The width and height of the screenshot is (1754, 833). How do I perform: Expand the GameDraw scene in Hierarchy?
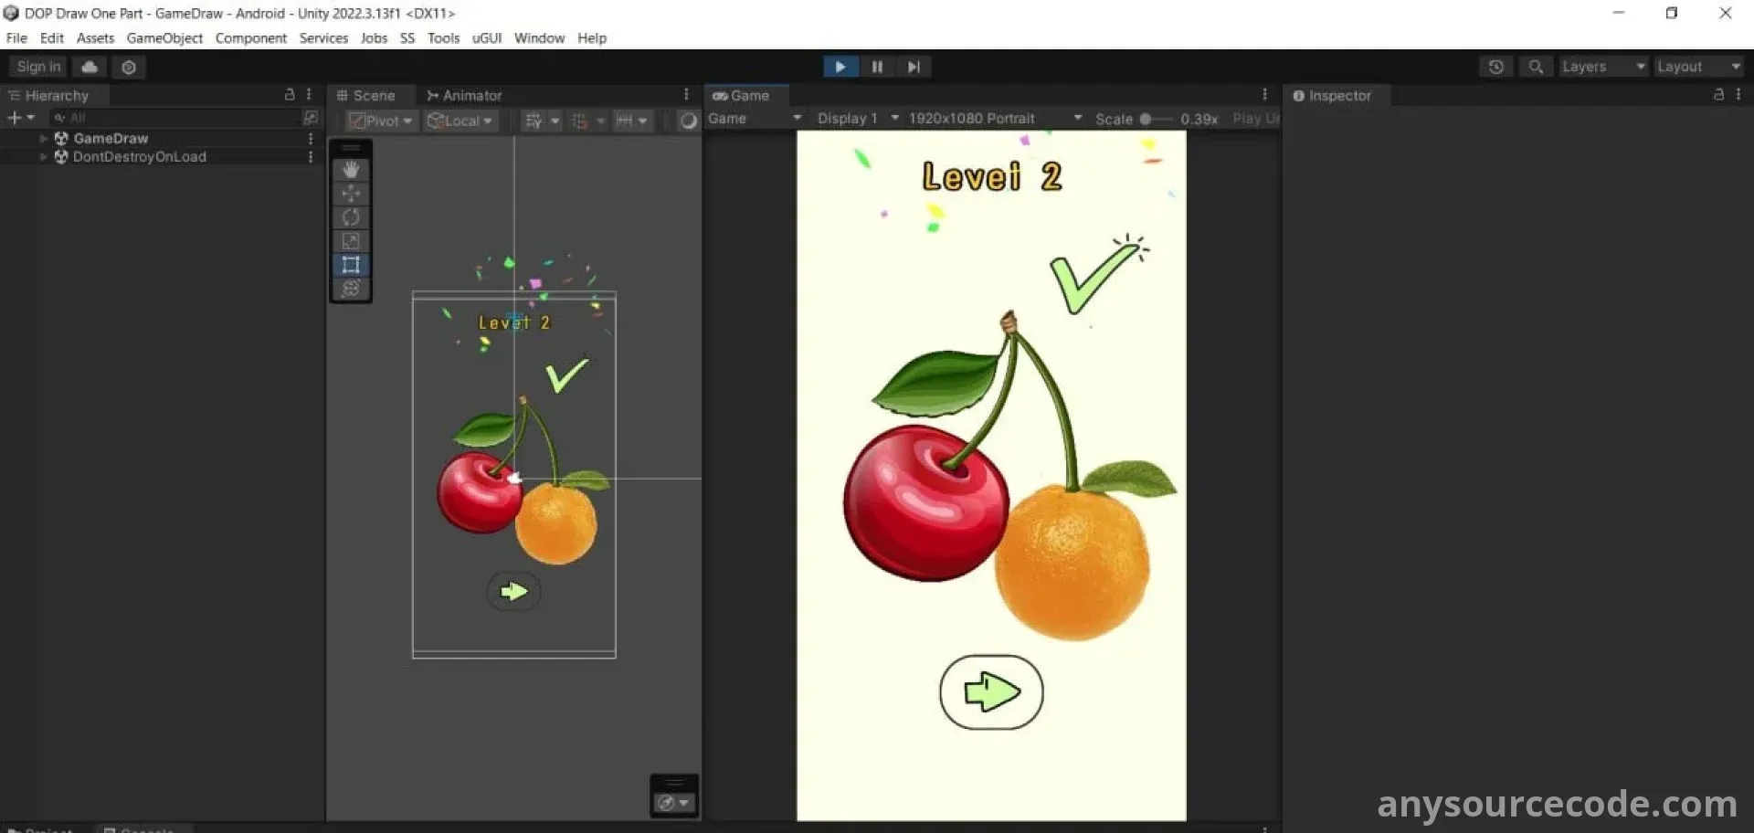[x=43, y=139]
